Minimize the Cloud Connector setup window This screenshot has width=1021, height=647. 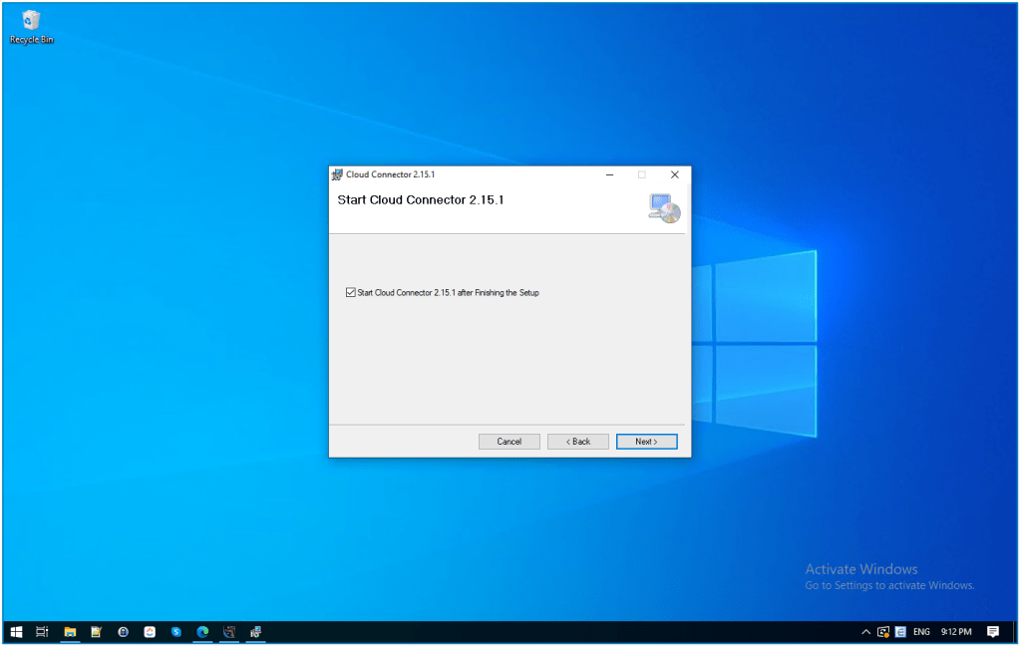coord(608,174)
